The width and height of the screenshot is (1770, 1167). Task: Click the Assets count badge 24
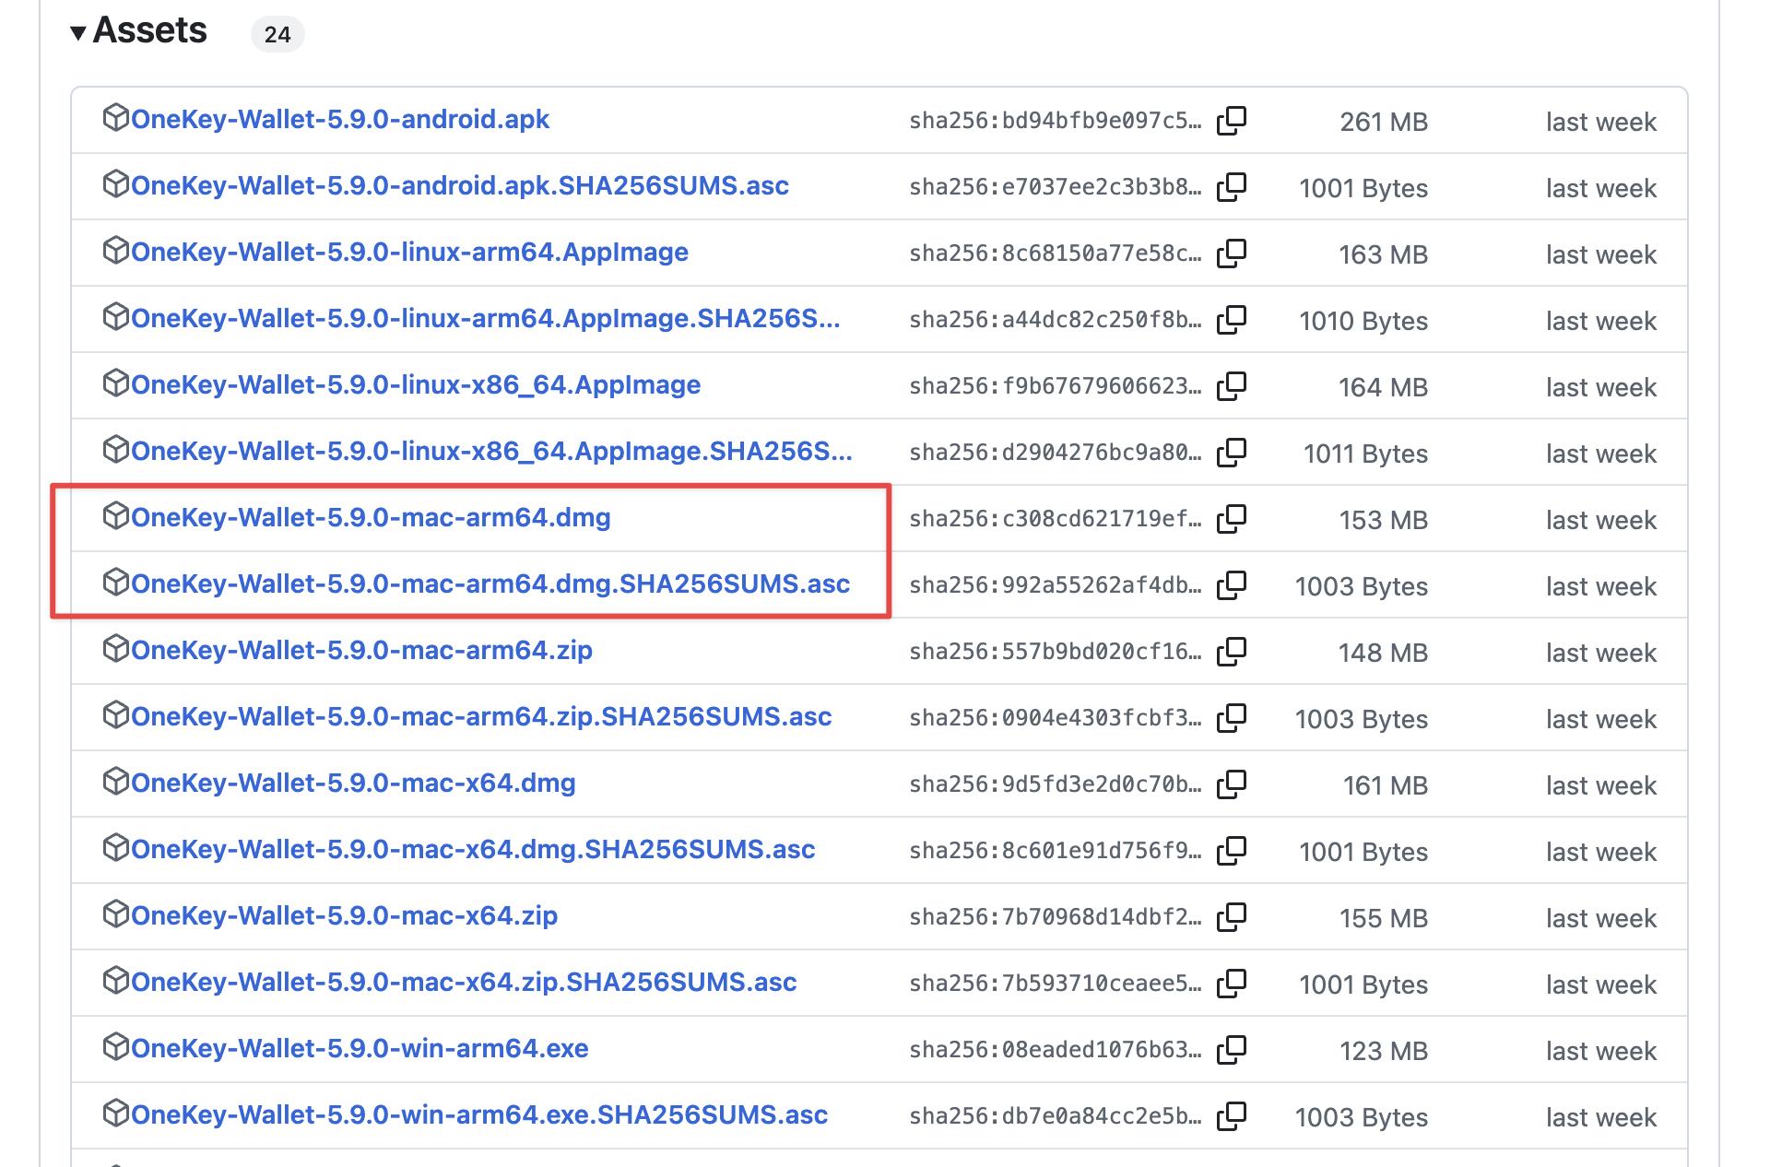tap(277, 35)
